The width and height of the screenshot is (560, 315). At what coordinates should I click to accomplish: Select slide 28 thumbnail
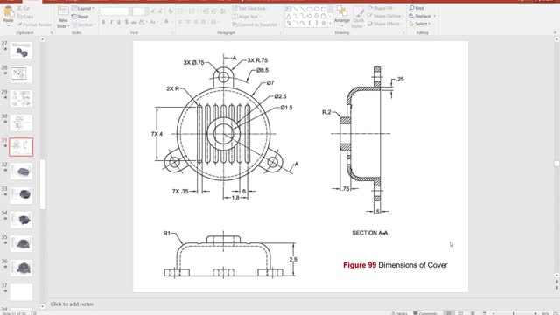click(21, 74)
